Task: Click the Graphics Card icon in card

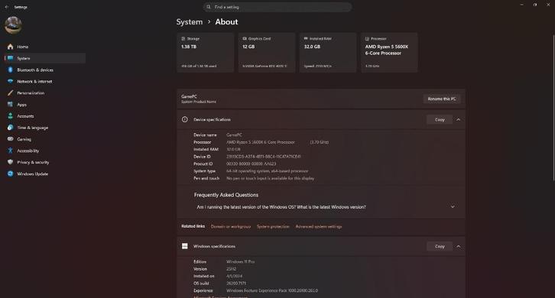Action: (245, 38)
